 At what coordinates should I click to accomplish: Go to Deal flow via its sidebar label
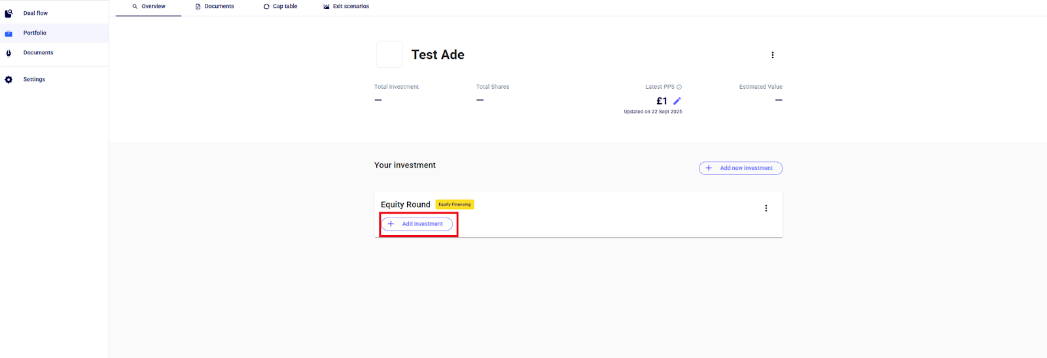point(35,13)
